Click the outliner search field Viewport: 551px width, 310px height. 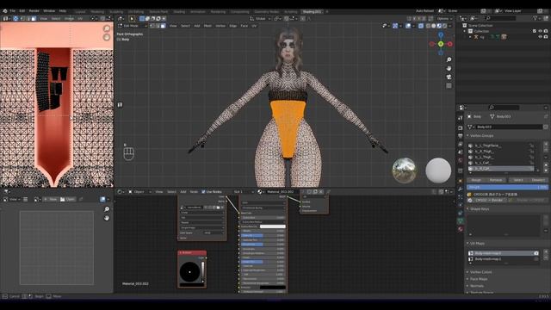click(500, 18)
